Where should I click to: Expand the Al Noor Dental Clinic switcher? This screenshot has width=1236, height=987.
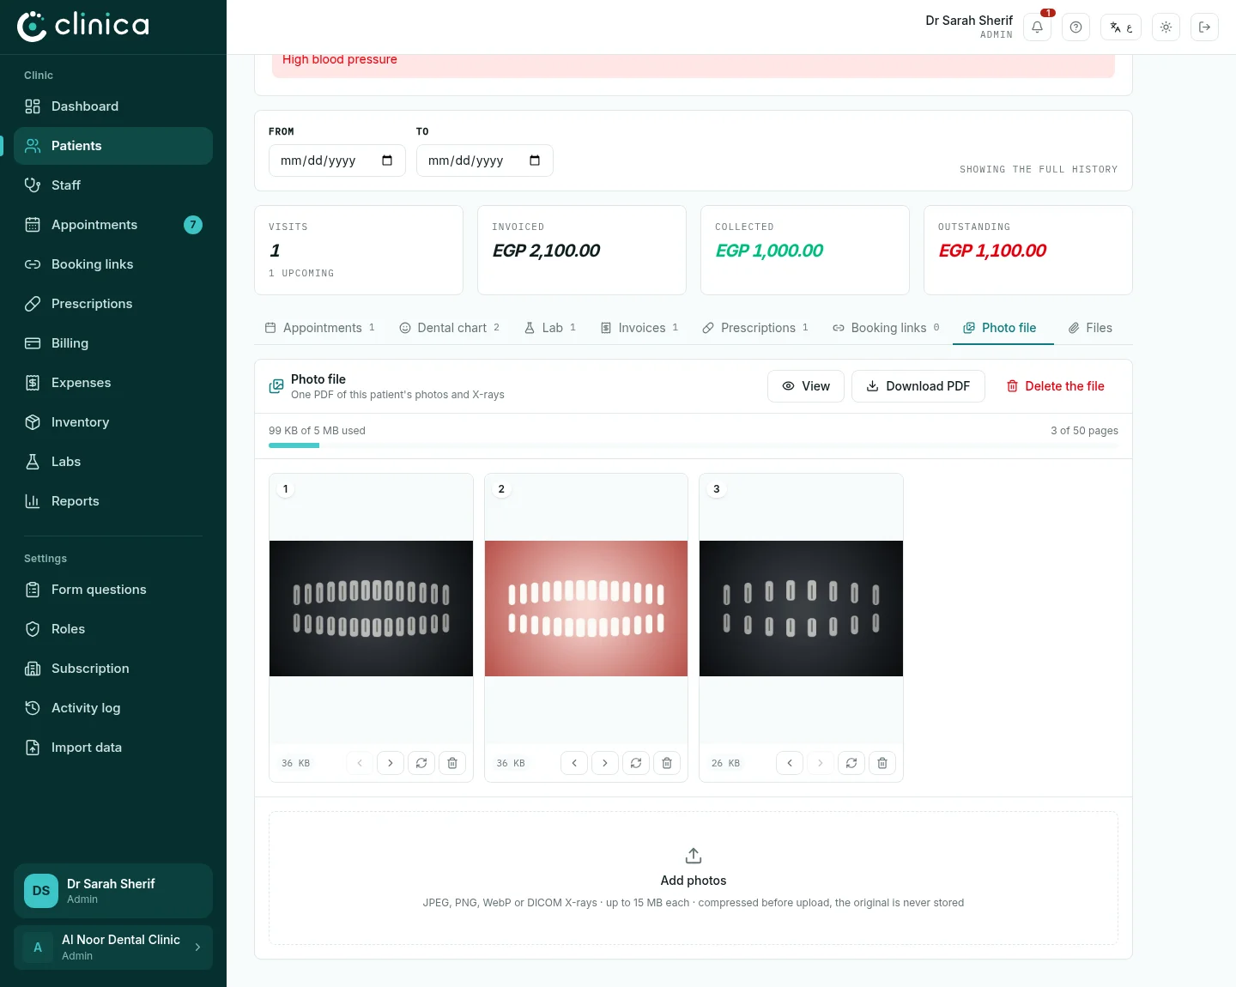point(113,948)
